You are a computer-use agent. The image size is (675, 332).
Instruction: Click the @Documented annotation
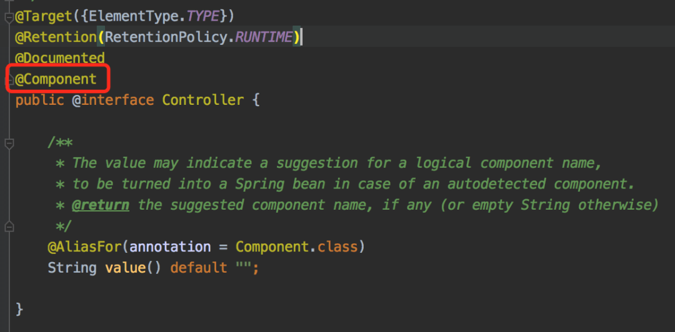point(60,58)
